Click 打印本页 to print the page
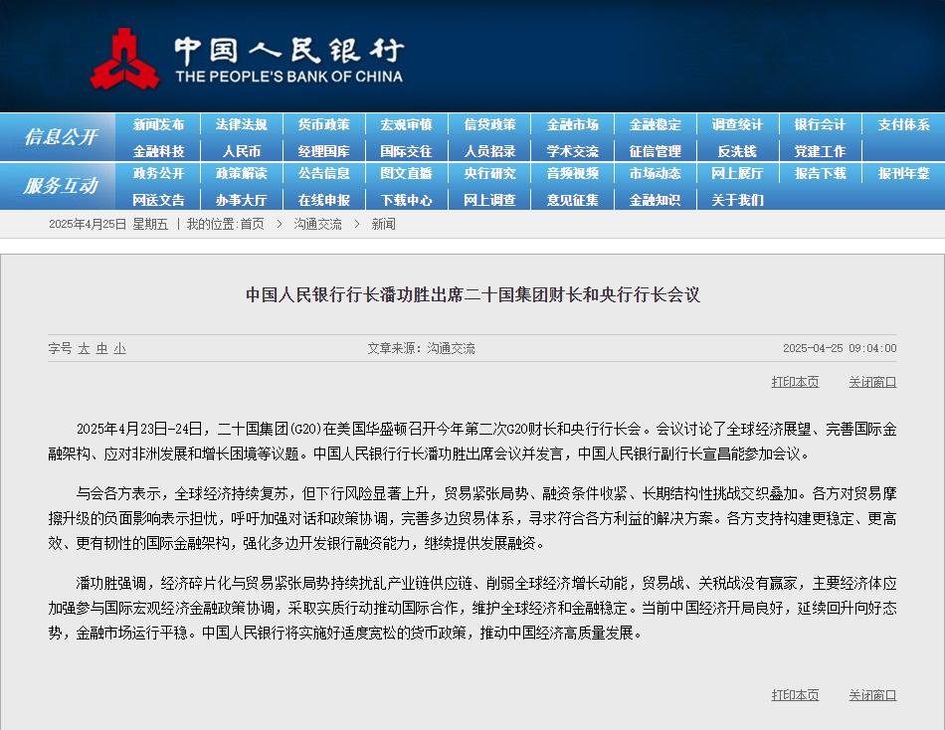Screen dimensions: 945x730 click(794, 381)
